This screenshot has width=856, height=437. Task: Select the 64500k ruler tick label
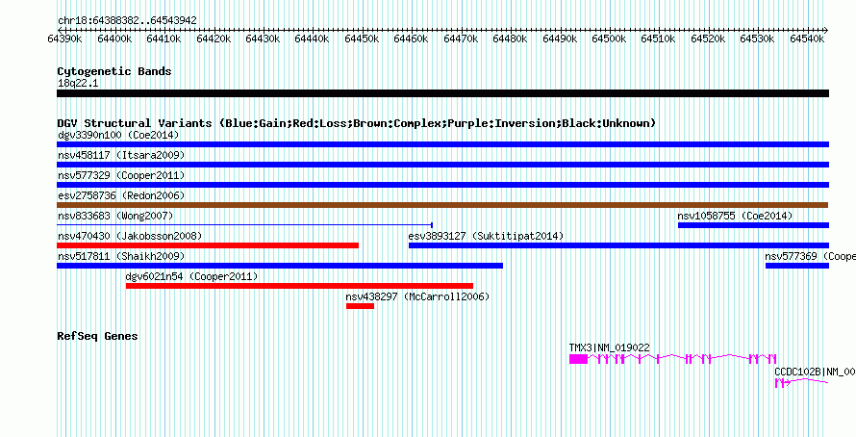[609, 39]
